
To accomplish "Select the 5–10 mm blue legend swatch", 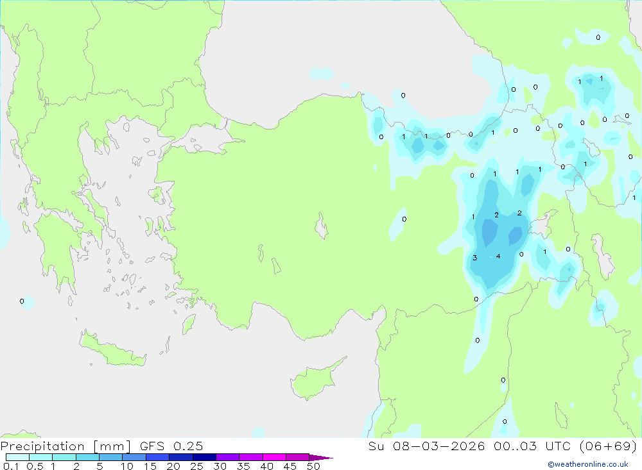I will click(x=110, y=457).
